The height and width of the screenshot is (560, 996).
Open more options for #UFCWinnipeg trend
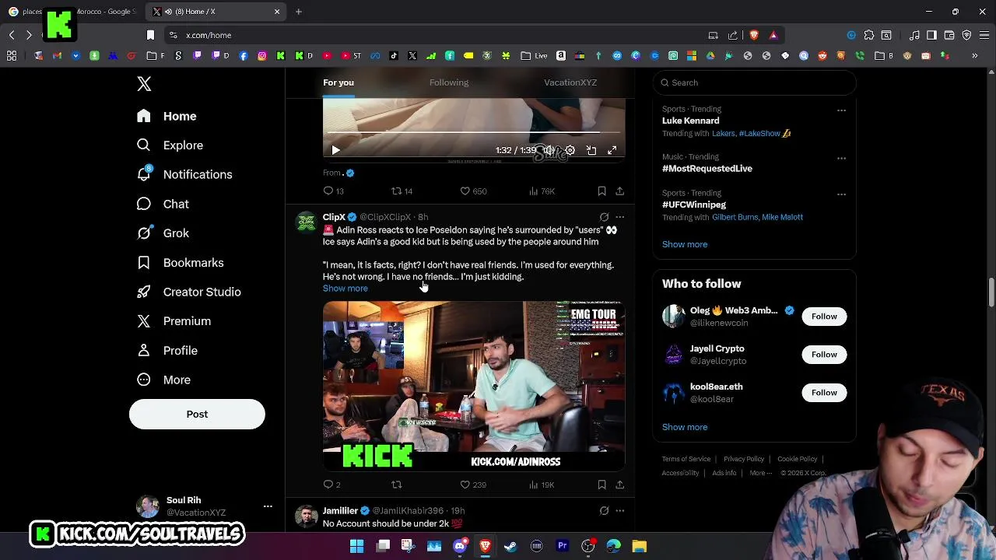(841, 194)
